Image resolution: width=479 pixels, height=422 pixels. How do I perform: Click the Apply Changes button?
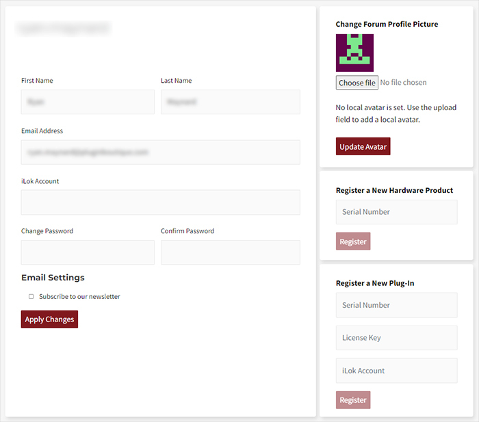[49, 319]
